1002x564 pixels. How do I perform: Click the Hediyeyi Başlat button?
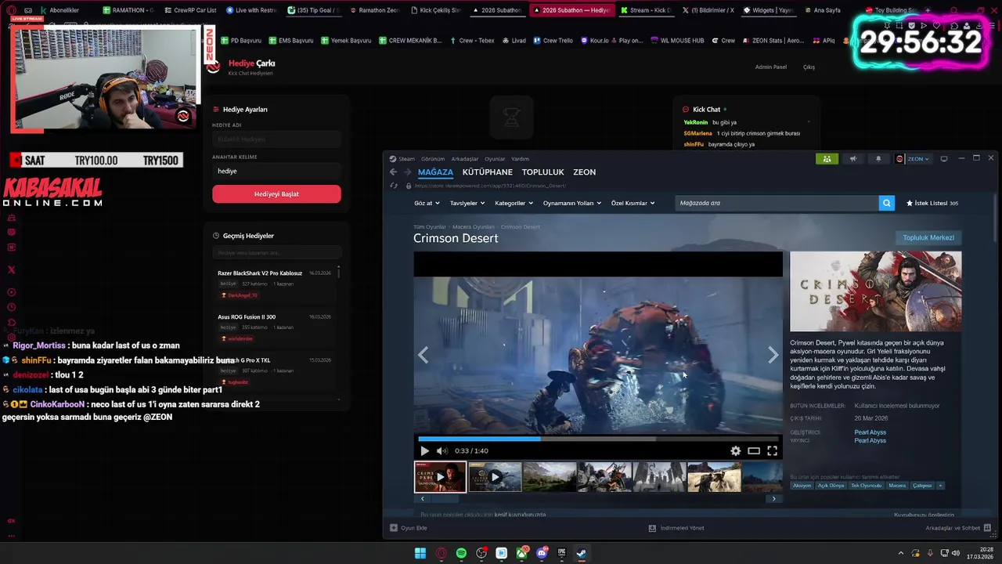point(276,193)
